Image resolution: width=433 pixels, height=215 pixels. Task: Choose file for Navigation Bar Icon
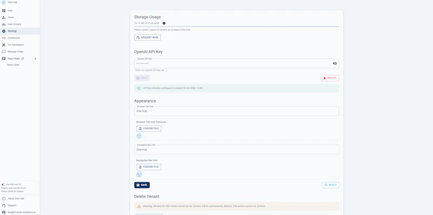coord(149,167)
